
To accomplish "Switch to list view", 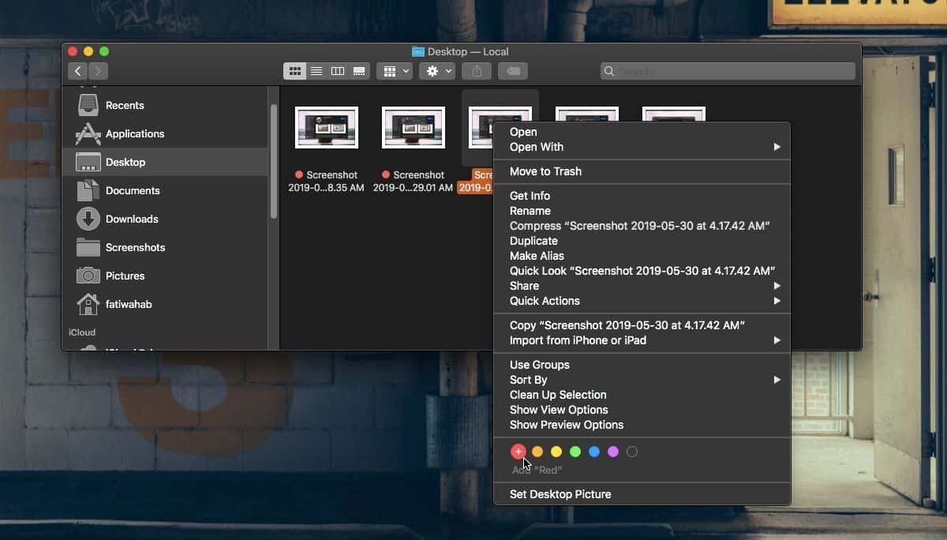I will click(316, 71).
